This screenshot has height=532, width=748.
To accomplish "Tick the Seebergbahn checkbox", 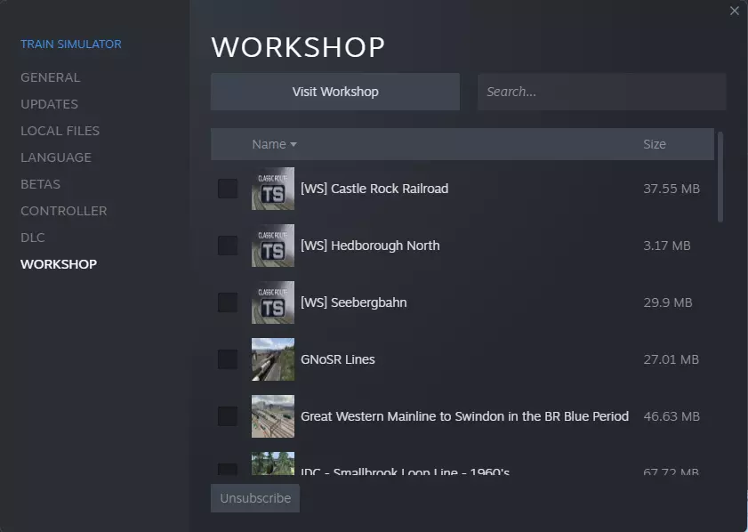I will (x=228, y=302).
